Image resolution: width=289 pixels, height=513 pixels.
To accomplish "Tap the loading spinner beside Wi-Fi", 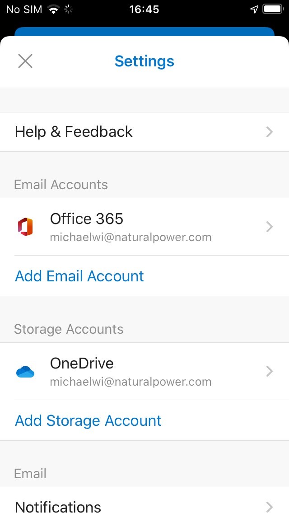I will 69,9.
